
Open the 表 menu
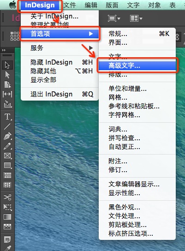coord(173,5)
